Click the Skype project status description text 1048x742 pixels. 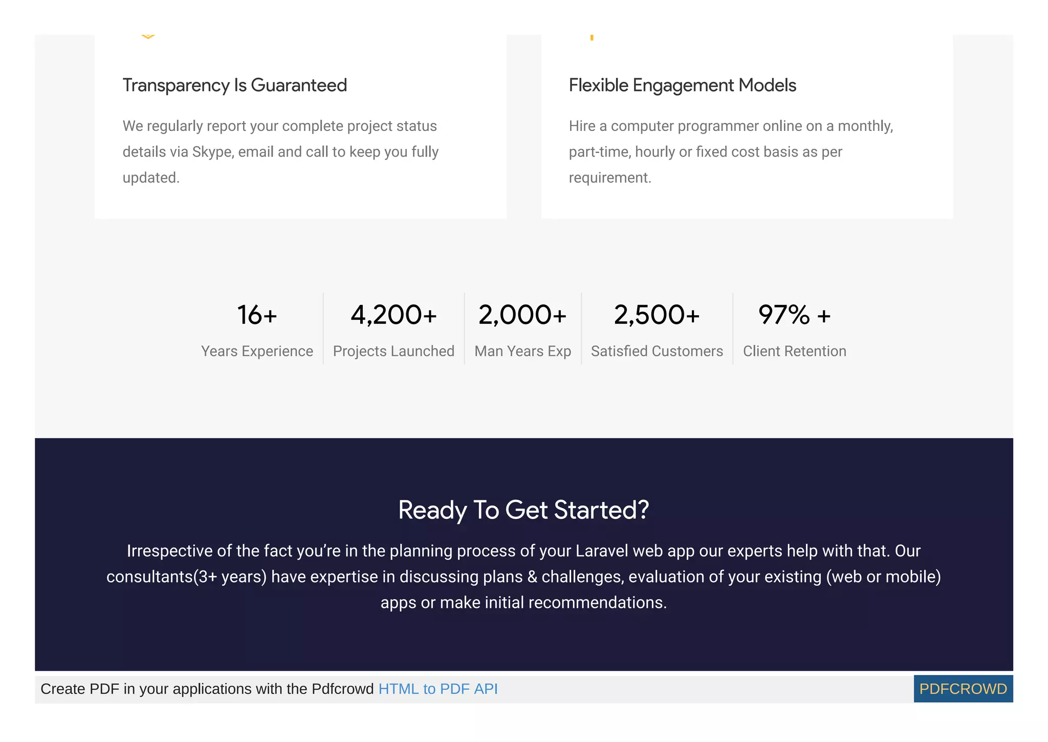280,151
